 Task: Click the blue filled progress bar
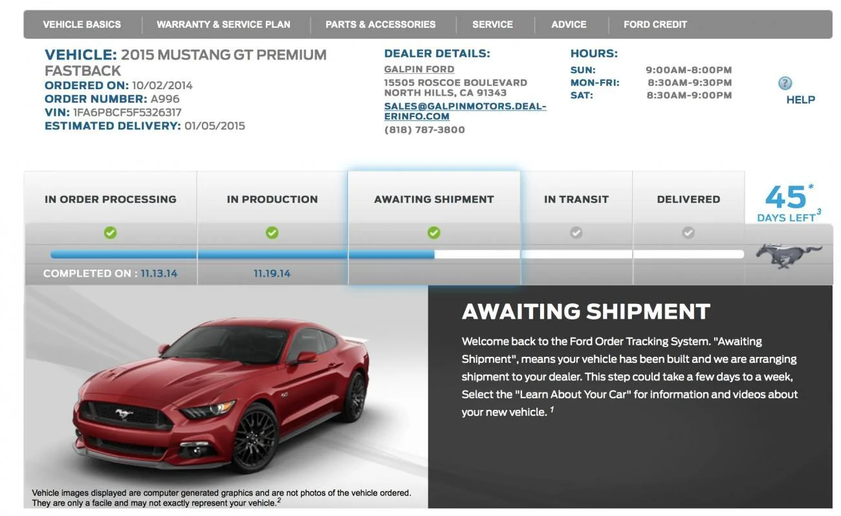(243, 255)
